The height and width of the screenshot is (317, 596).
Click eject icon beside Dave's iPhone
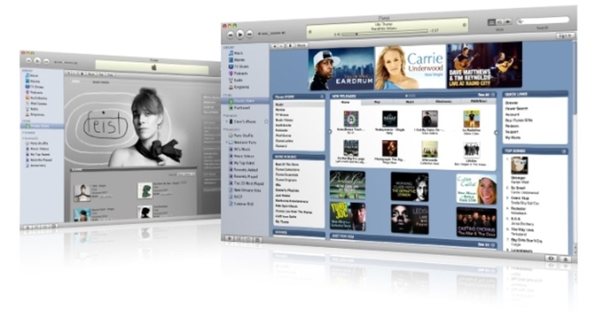tap(266, 122)
